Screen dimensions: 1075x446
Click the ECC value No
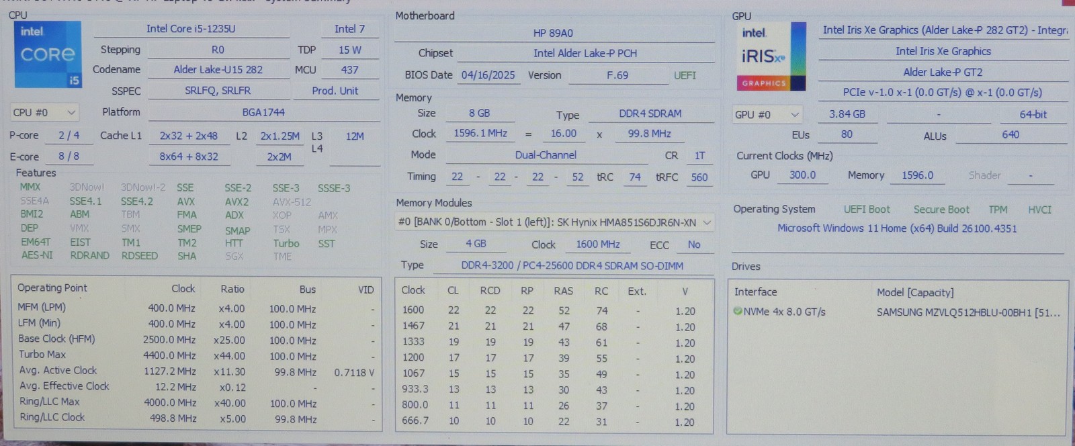click(x=694, y=244)
